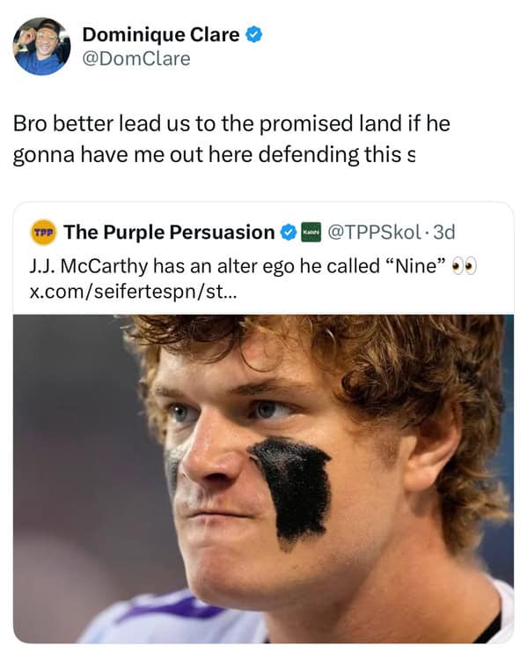Click the green Kalshi affiliate badge
527x668 pixels.
coord(311,232)
